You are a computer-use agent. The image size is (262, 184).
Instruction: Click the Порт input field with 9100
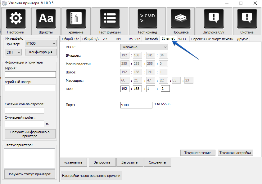pos(136,105)
